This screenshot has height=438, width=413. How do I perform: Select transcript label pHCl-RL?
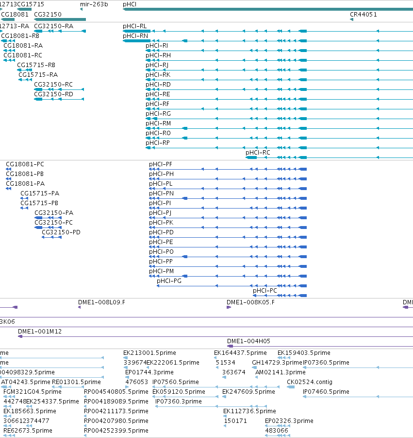(134, 26)
